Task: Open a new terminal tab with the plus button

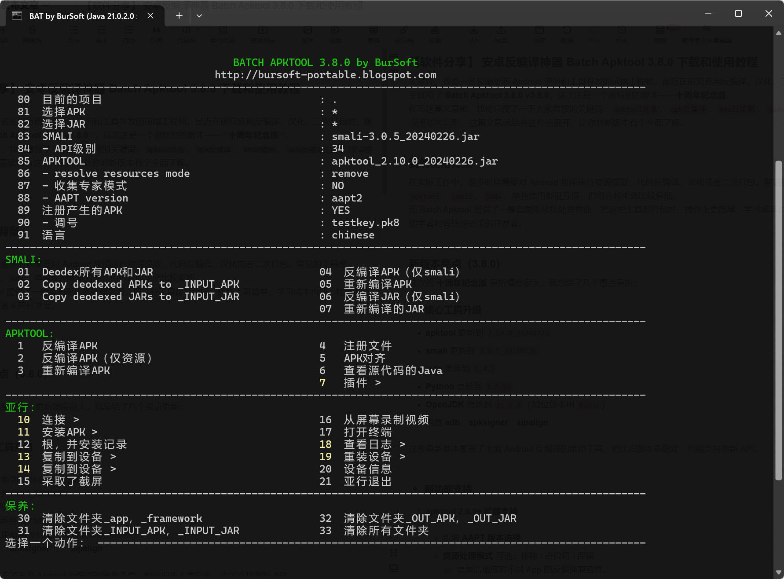Action: pos(179,16)
